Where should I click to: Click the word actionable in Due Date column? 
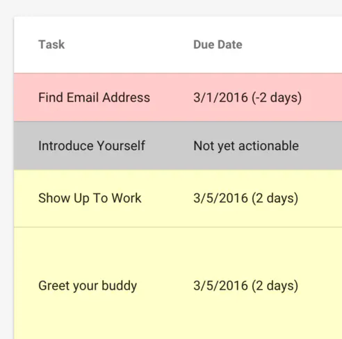(x=269, y=146)
